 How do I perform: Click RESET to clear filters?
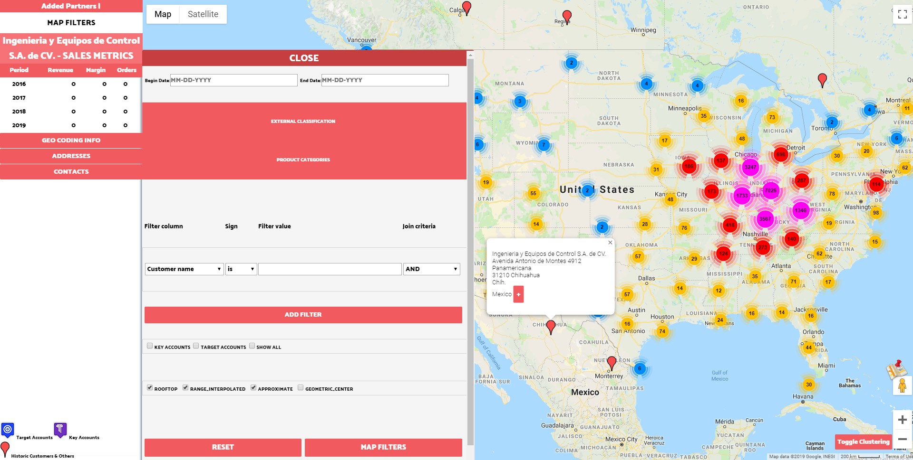tap(223, 447)
